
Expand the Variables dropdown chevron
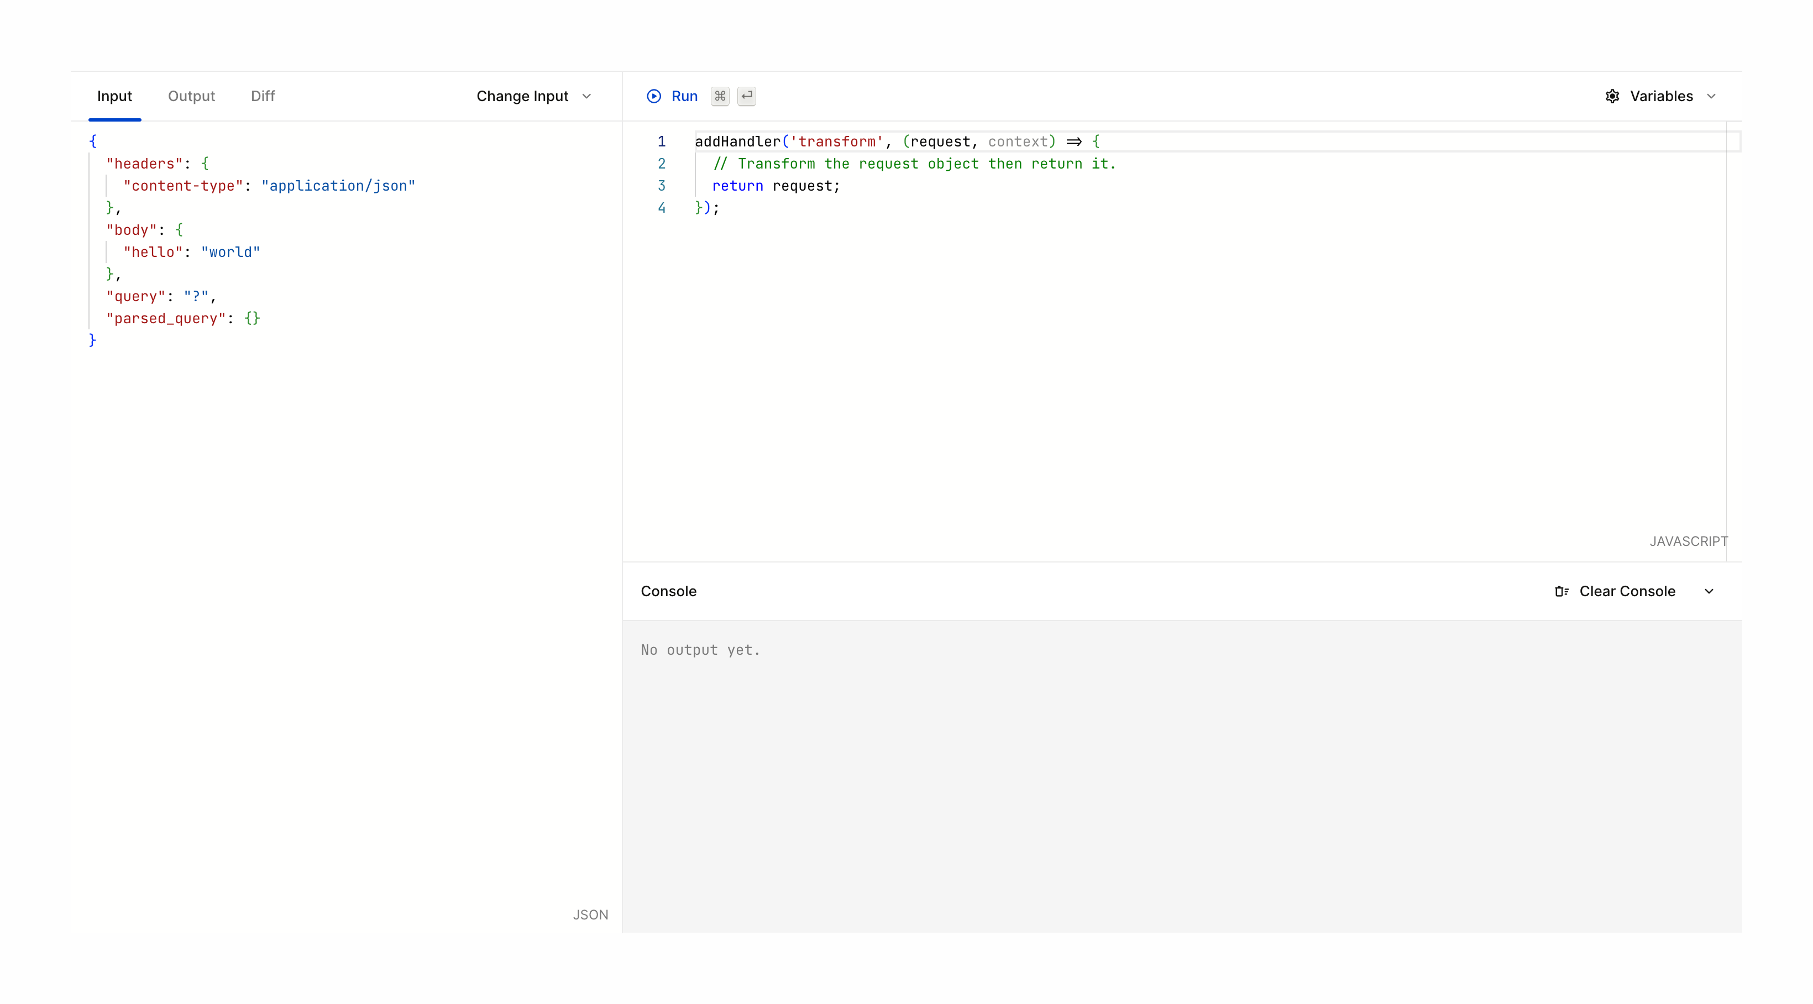[1711, 96]
